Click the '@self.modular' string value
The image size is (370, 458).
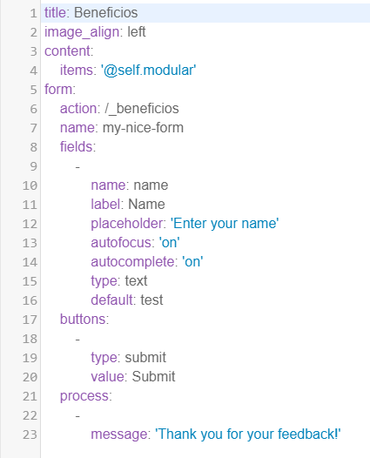(x=148, y=71)
